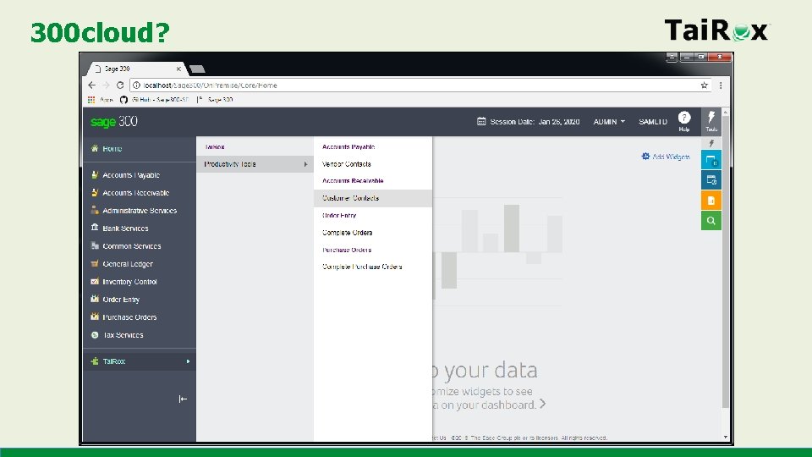Click the Tax Services circle icon
Screen dimensions: 812x457
pos(95,335)
